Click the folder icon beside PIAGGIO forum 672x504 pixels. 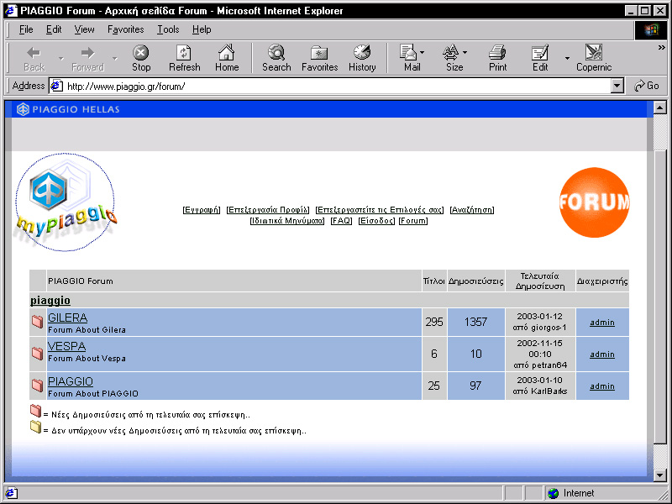(x=37, y=386)
